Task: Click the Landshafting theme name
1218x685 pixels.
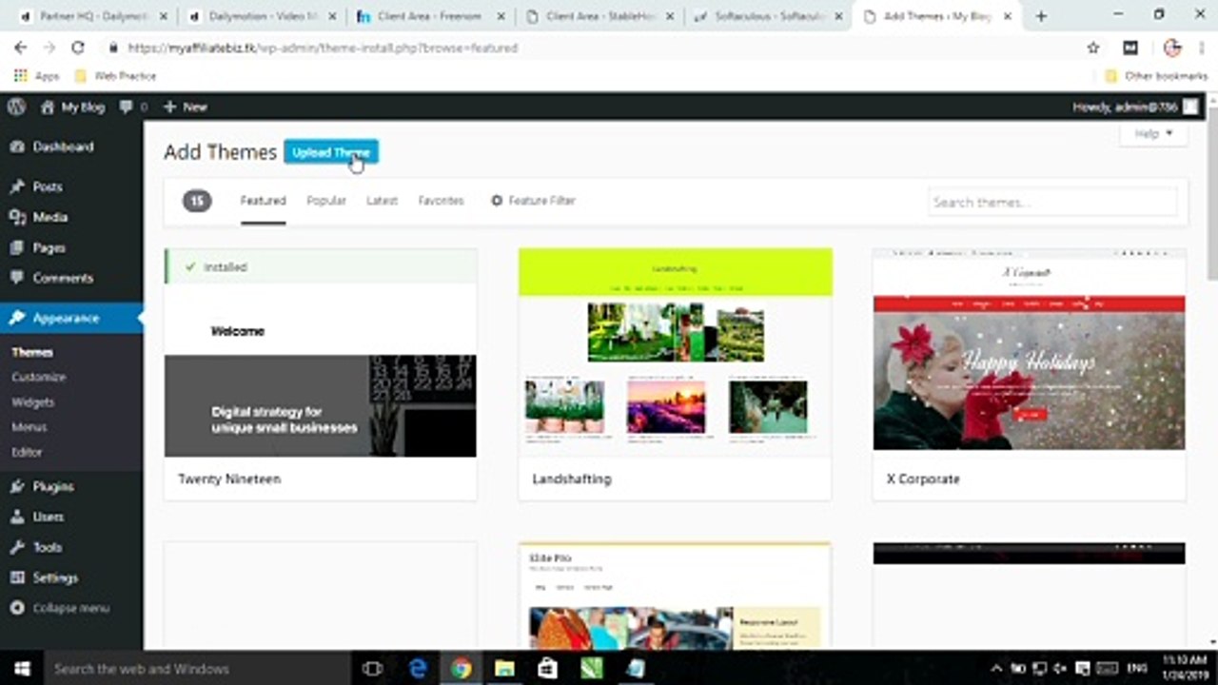Action: coord(572,479)
